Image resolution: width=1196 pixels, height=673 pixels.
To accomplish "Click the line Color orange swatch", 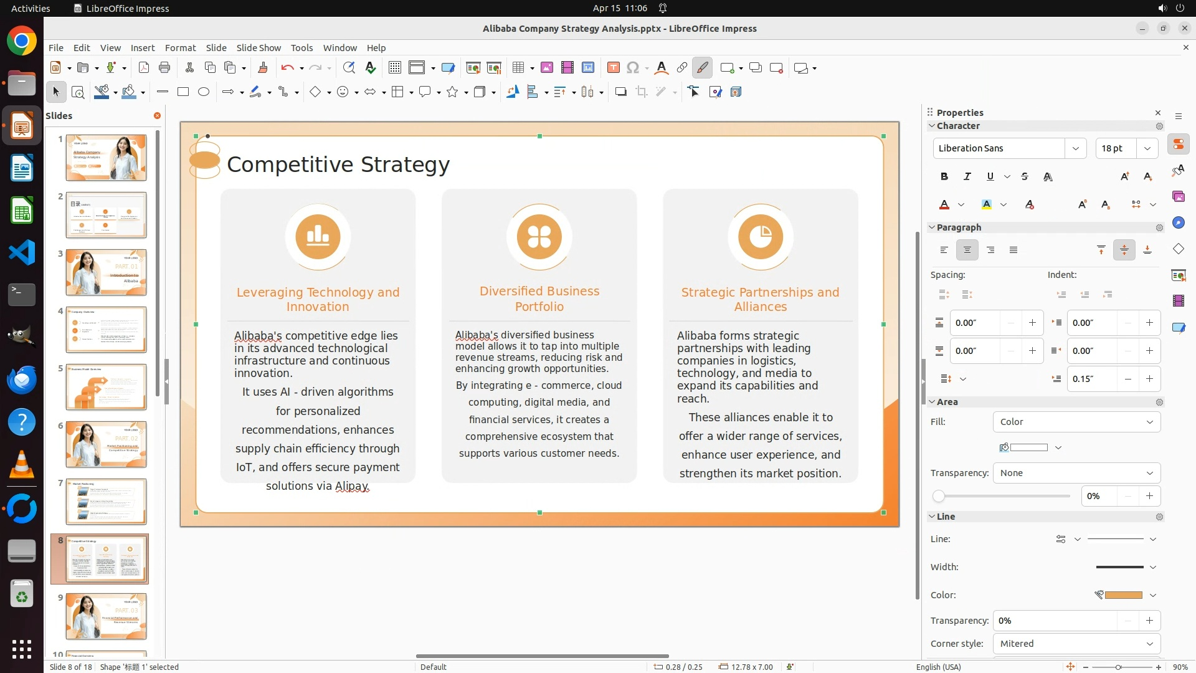I will click(x=1122, y=595).
